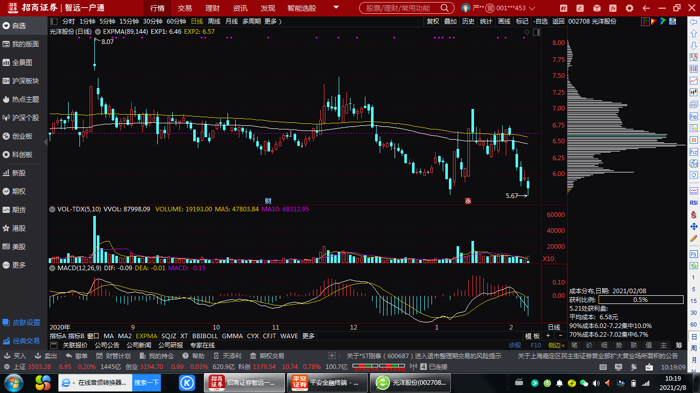Open the fx formula icon in title bar
The width and height of the screenshot is (700, 393).
[613, 8]
